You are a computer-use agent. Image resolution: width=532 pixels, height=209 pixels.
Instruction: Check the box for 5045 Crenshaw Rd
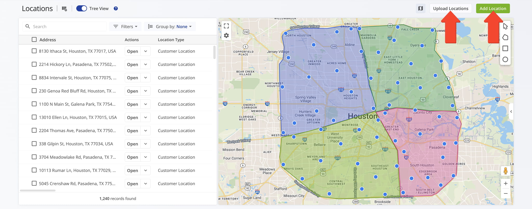pyautogui.click(x=34, y=183)
